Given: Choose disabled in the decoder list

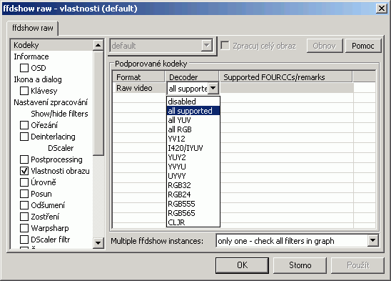Looking at the screenshot, I should tap(193, 102).
